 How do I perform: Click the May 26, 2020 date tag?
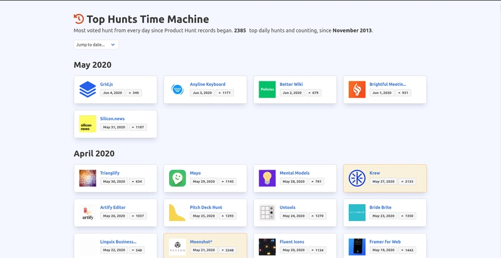(x=114, y=216)
